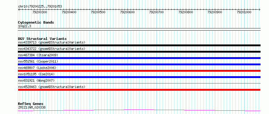Viewport: 269px width, 114px height.
Task: Select the blue bar of nsv551561
Action: 139,64
